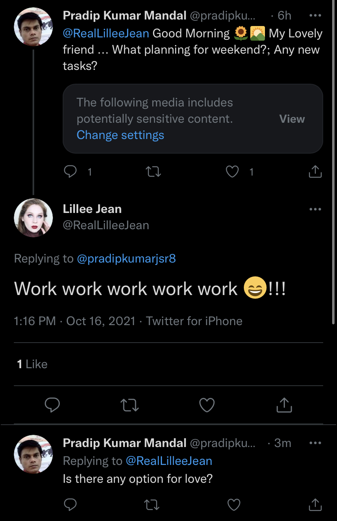This screenshot has height=521, width=337.
Task: Open more options on Lillee Jean's tweet
Action: [x=315, y=209]
